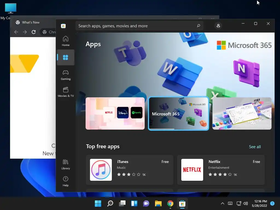Click the search magnifier icon in Store
The height and width of the screenshot is (210, 280).
click(x=199, y=26)
